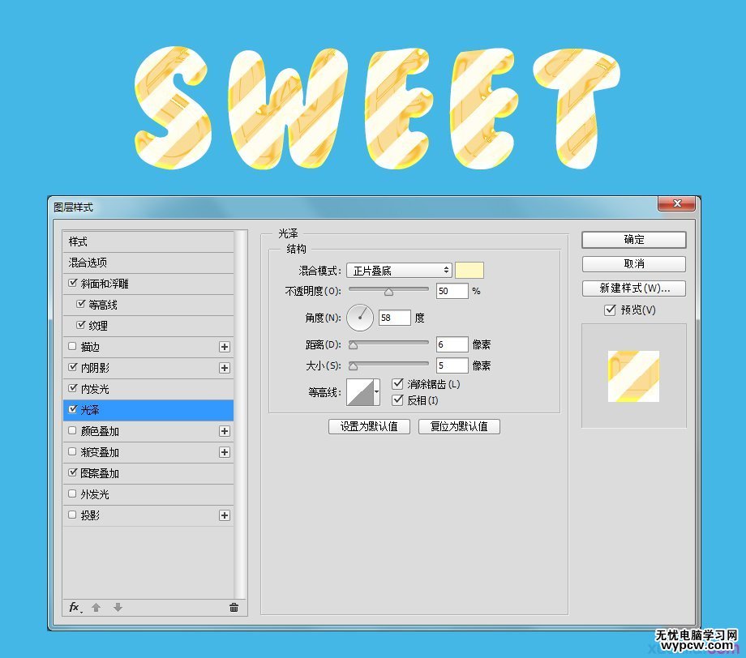Click the plus icon next to 投影
The width and height of the screenshot is (746, 658).
pyautogui.click(x=225, y=515)
